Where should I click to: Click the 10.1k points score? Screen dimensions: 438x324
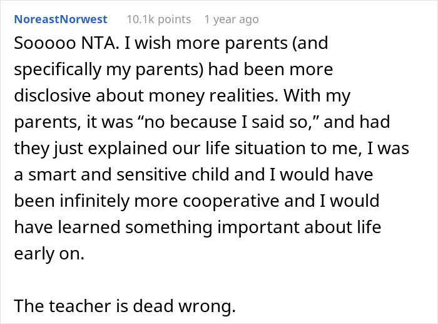pyautogui.click(x=158, y=19)
